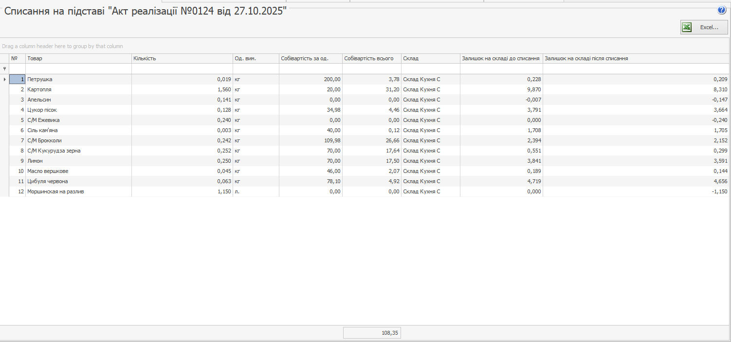Click filter field under Товар column
731x342 pixels.
(x=78, y=69)
